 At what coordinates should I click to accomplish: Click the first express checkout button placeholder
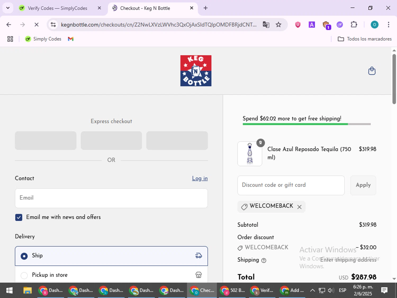[46, 141]
